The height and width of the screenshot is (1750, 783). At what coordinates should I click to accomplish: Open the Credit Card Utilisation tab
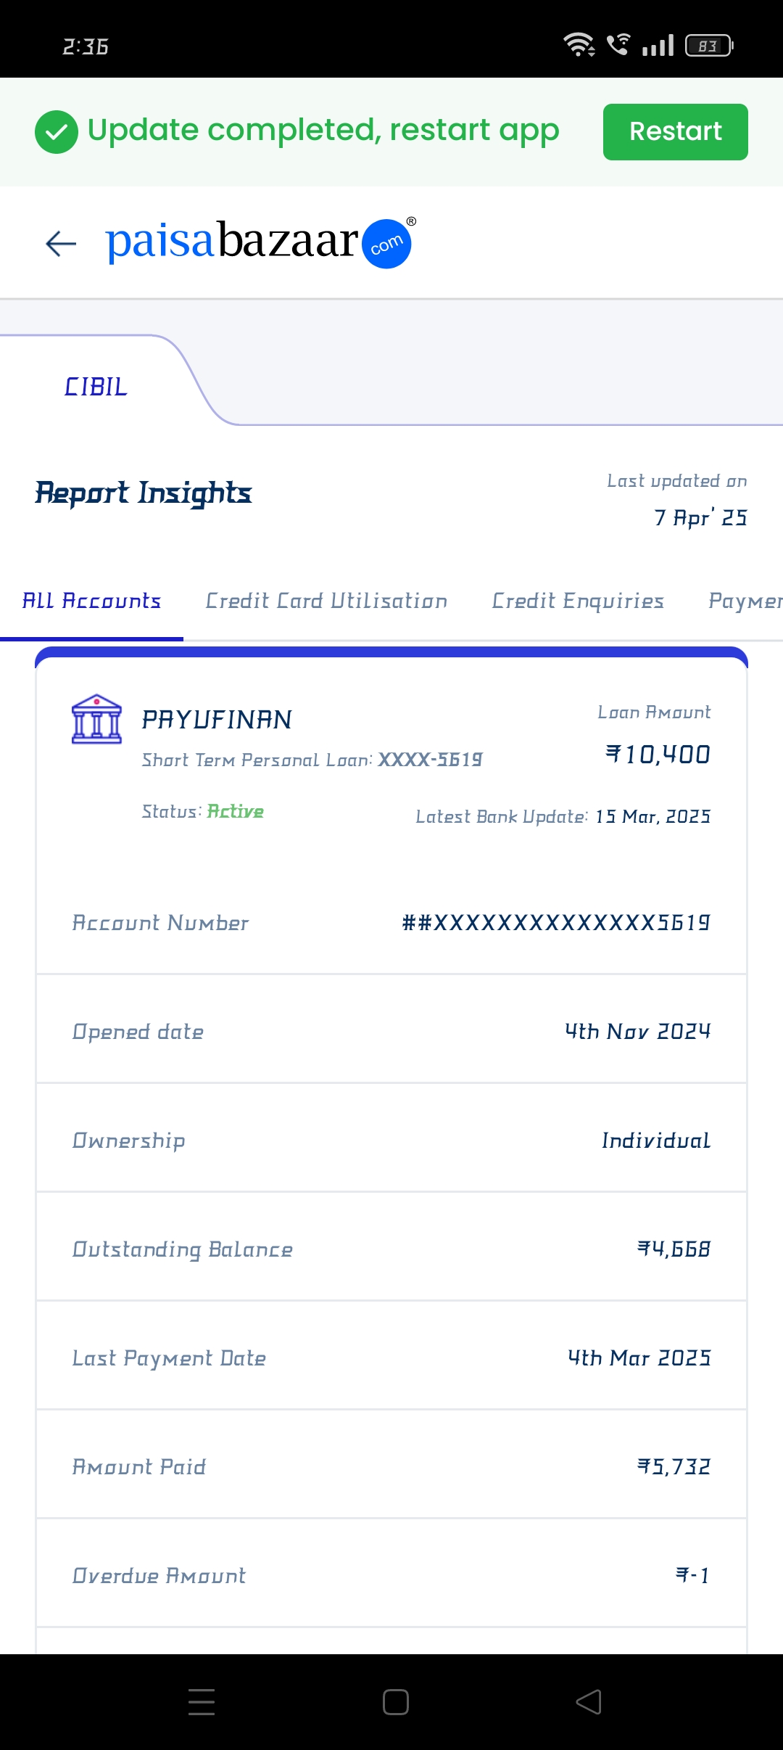point(326,601)
